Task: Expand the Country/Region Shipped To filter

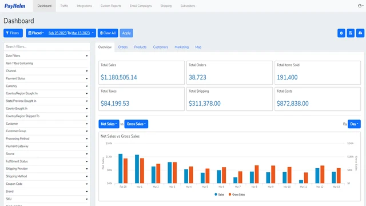Action: 47,116
